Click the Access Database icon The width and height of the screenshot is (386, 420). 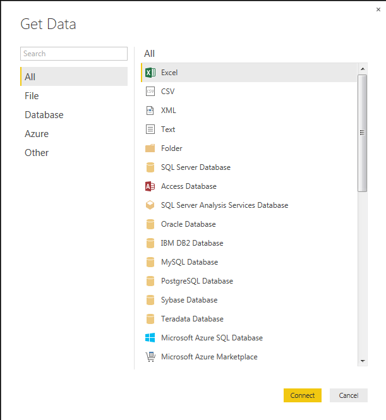(x=150, y=186)
